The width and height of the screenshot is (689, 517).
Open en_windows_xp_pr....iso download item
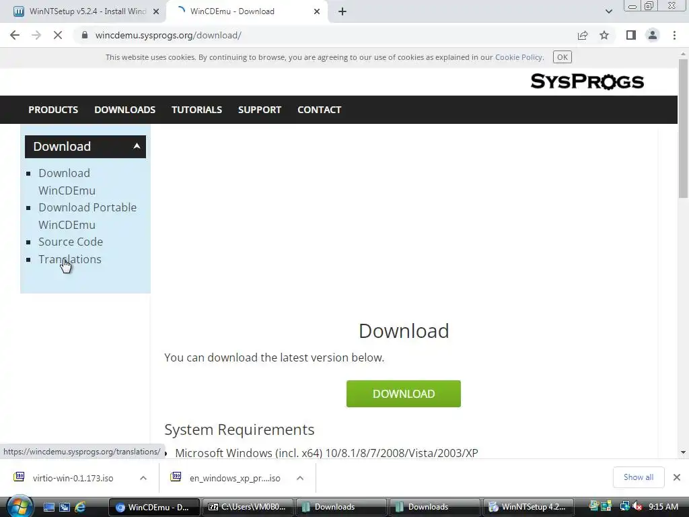pyautogui.click(x=235, y=478)
